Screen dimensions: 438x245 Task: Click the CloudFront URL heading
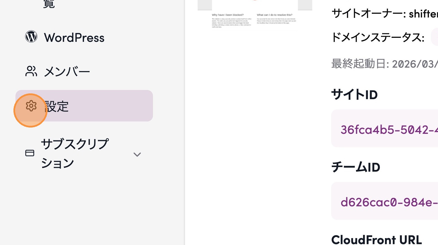point(376,240)
